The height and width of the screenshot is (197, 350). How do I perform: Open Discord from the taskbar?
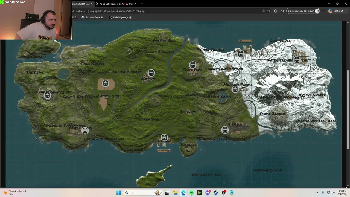[208, 193]
